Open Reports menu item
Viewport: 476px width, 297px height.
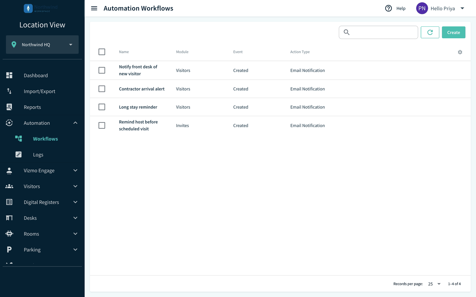[x=42, y=107]
